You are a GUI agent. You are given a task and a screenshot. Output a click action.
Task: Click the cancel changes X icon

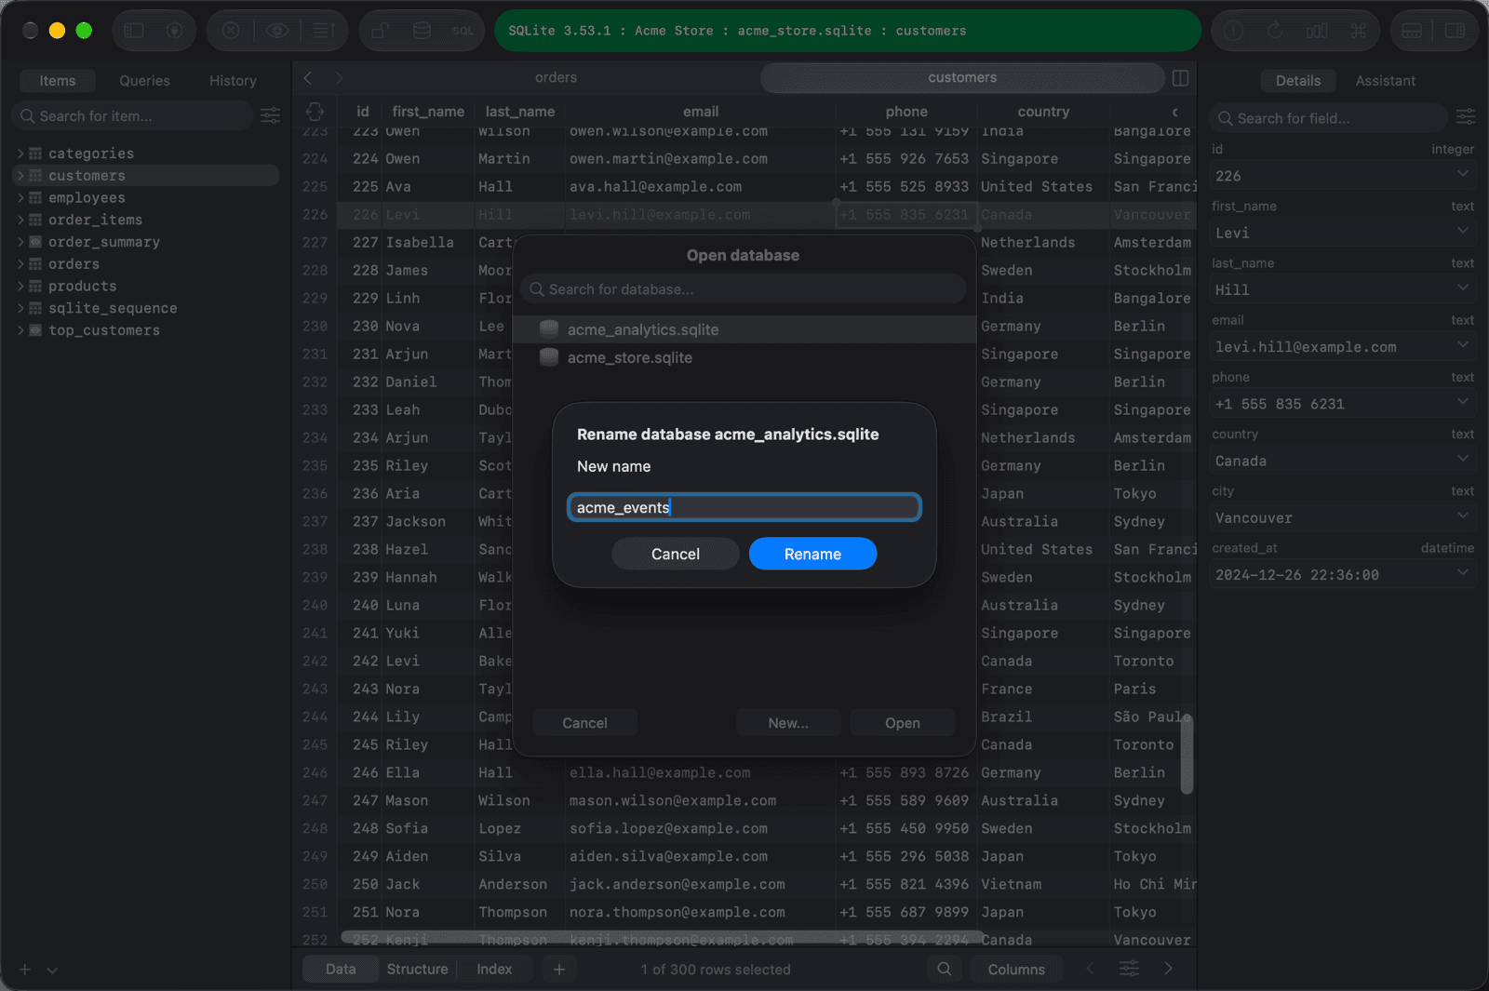click(x=231, y=31)
